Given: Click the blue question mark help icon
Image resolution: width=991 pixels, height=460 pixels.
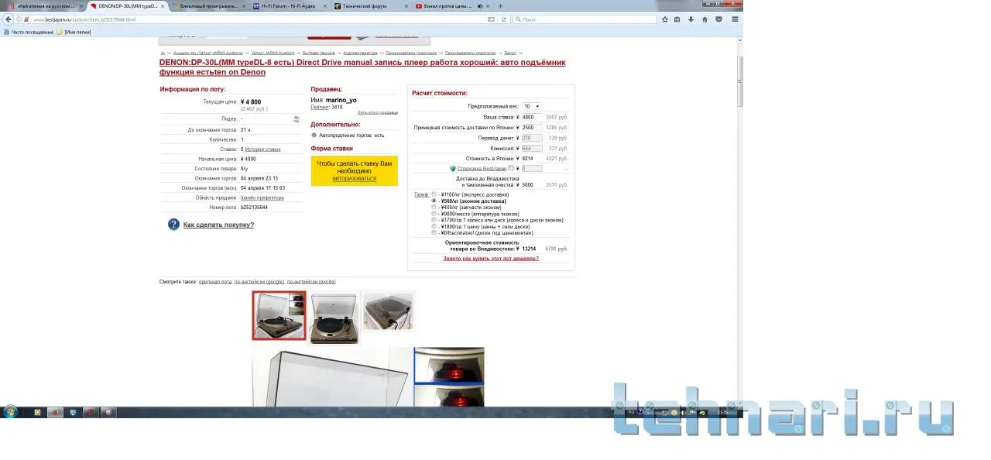Looking at the screenshot, I should (173, 225).
